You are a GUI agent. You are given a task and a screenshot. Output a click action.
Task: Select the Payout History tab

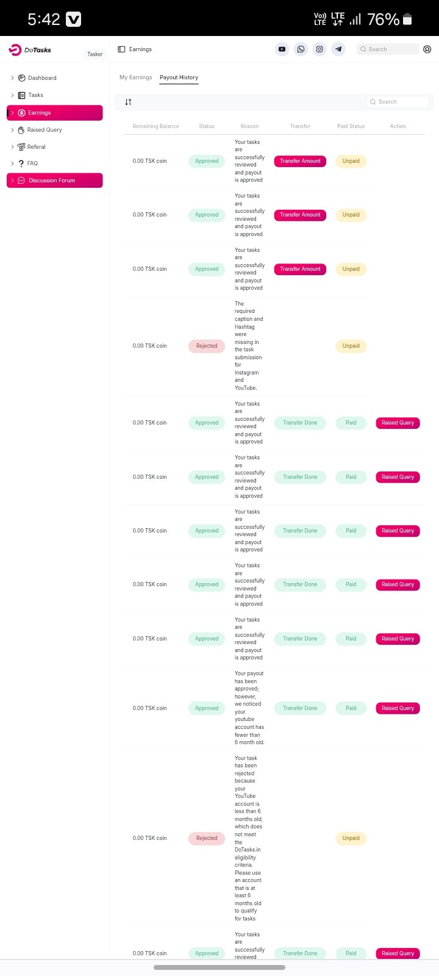pos(179,77)
